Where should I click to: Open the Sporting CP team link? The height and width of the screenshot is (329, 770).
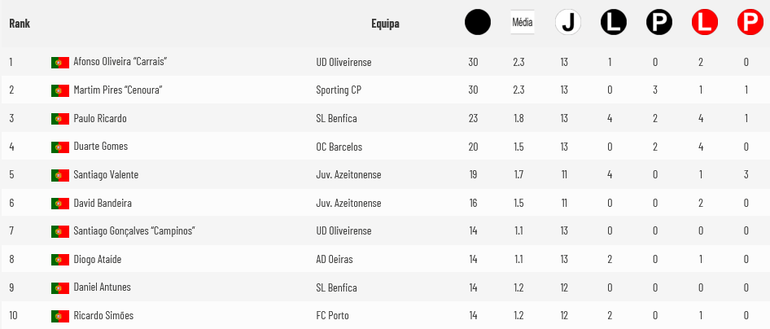[x=339, y=90]
